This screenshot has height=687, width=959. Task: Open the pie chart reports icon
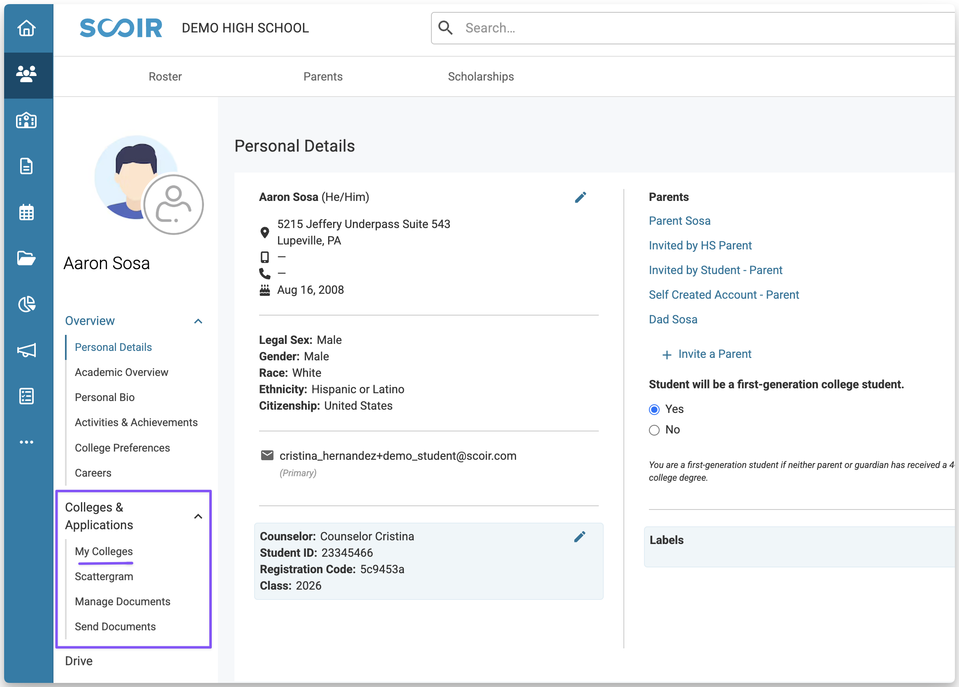pyautogui.click(x=26, y=304)
